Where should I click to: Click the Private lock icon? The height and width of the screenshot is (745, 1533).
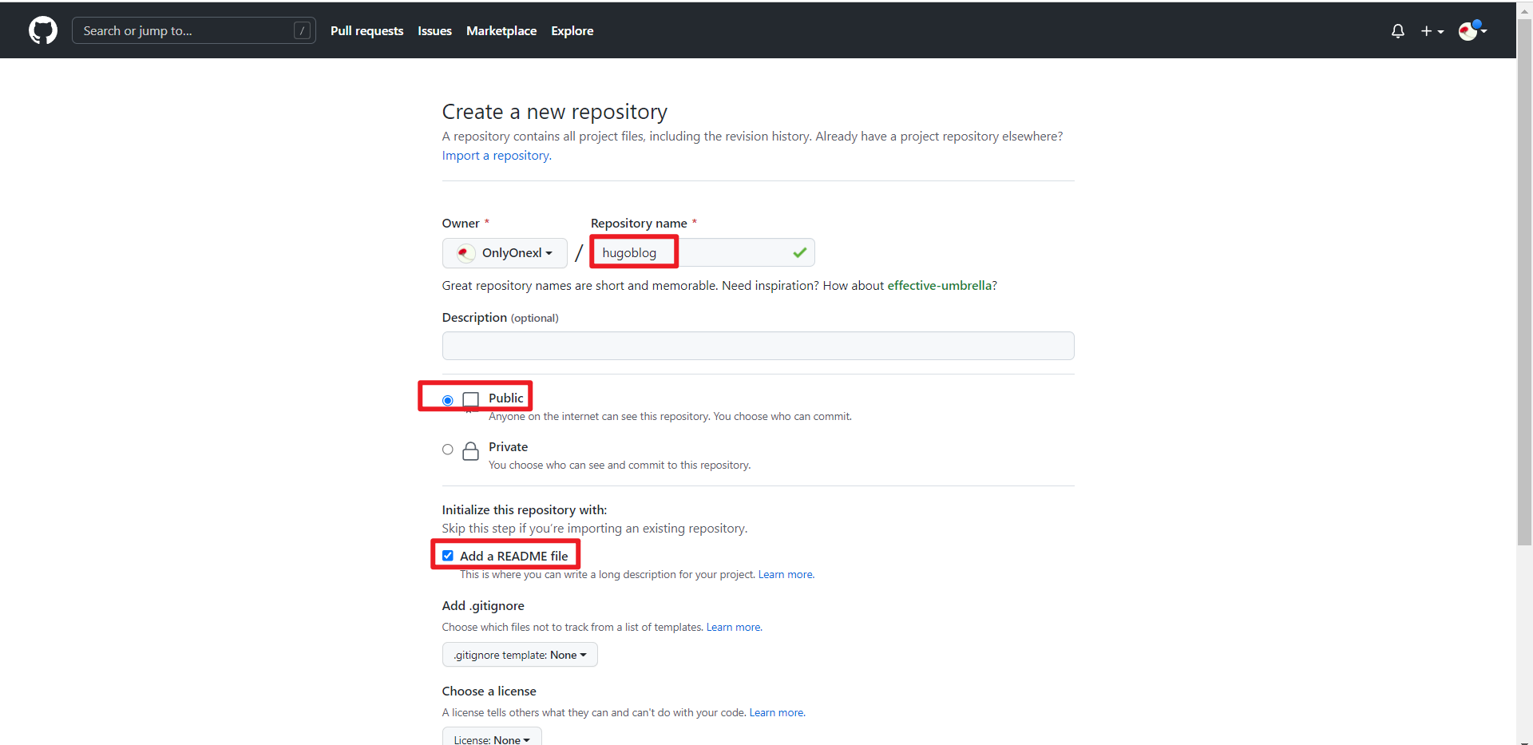(471, 451)
